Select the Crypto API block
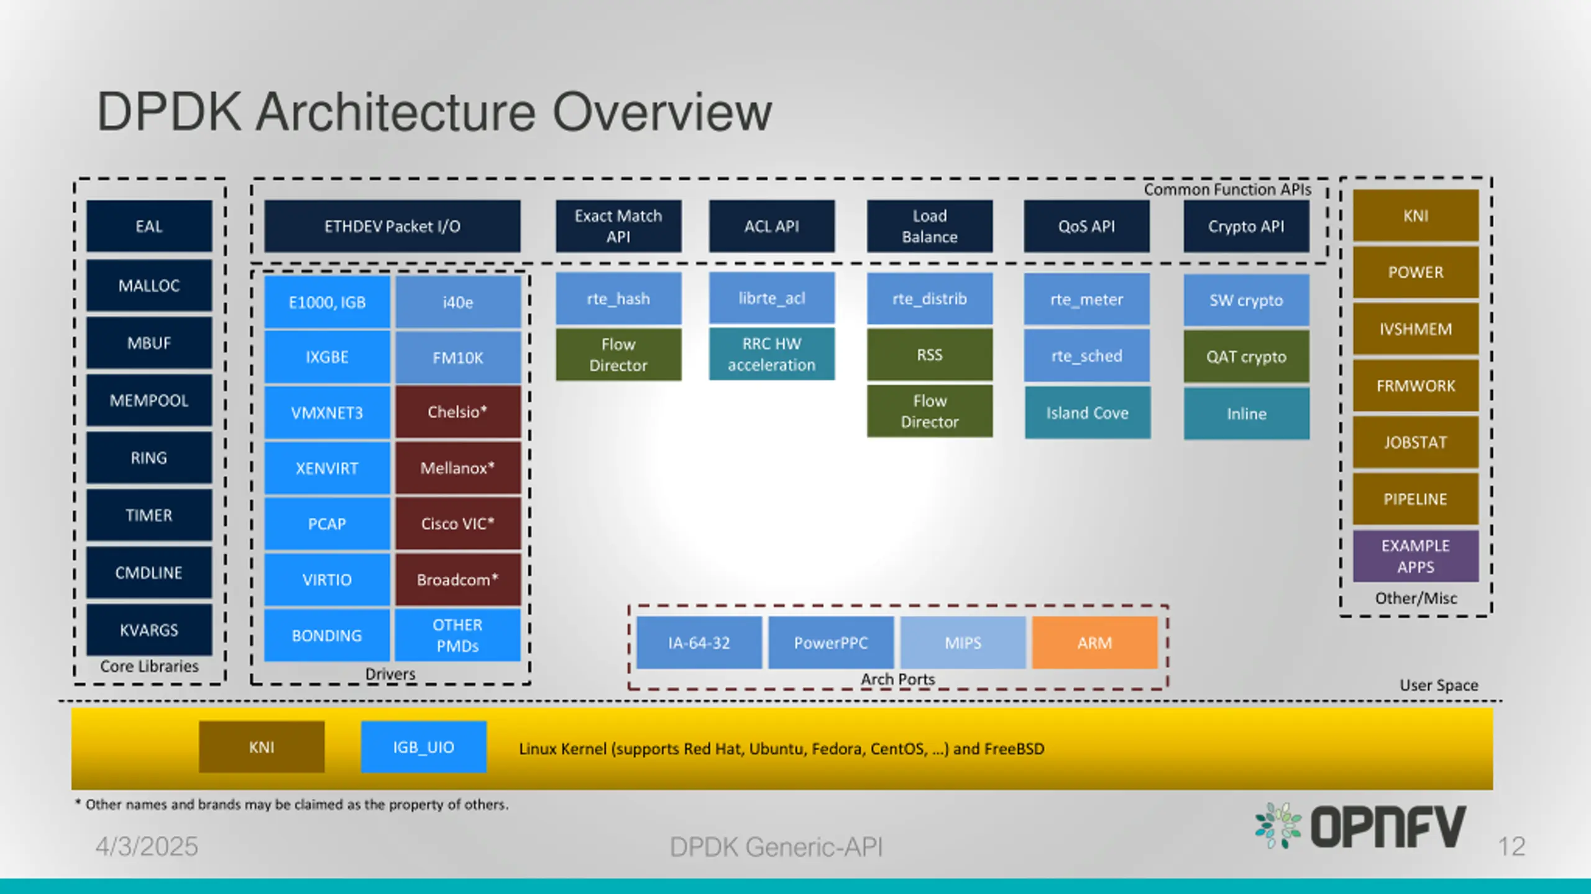Screen dimensions: 1591x894 pos(1246,226)
